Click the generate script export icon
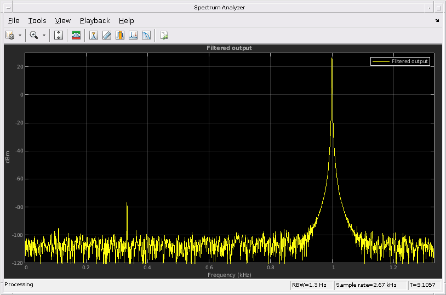 [164, 35]
